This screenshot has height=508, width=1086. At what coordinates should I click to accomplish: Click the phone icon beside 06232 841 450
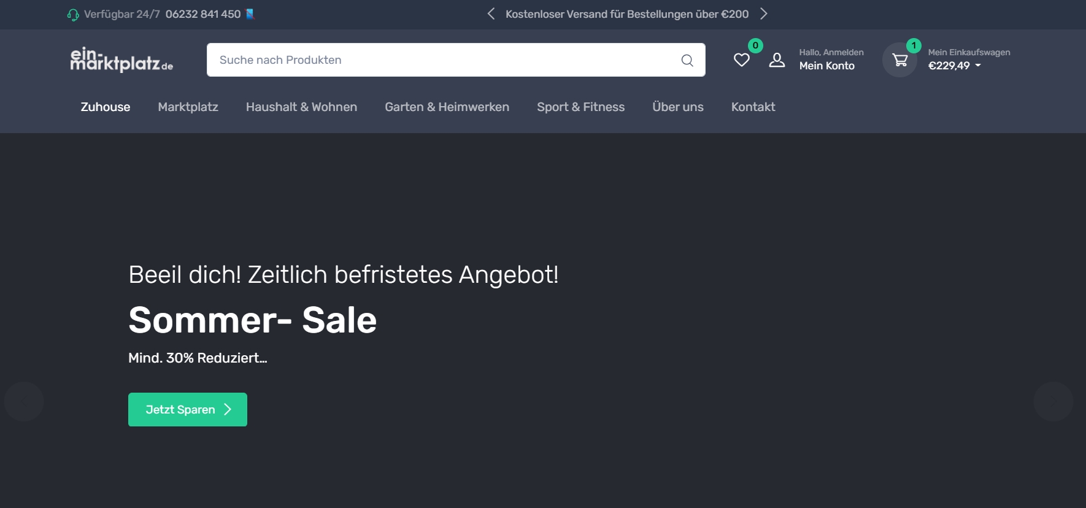250,14
